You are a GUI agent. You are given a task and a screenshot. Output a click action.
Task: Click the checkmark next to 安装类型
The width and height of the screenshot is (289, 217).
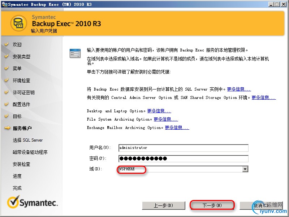coord(7,56)
